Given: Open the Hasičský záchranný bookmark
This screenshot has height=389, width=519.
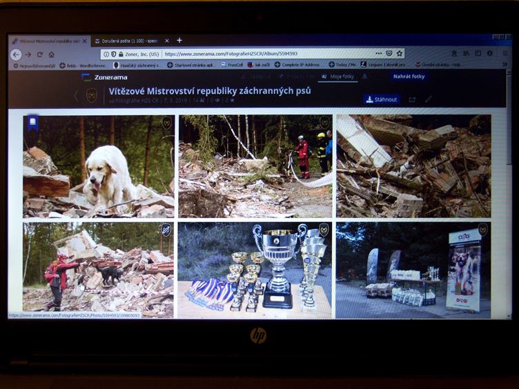Looking at the screenshot, I should [x=137, y=65].
